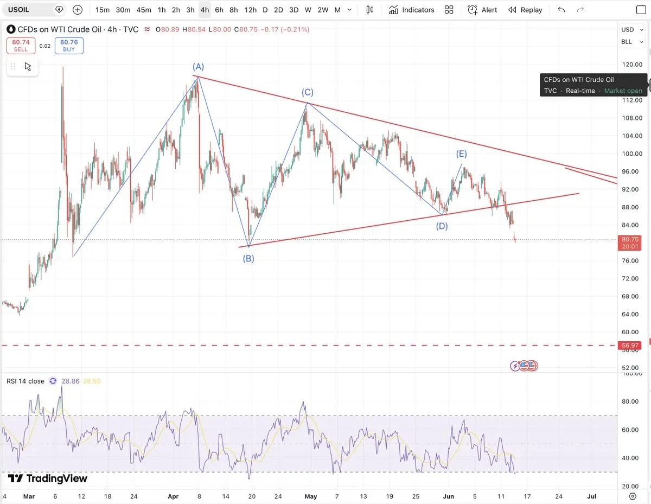Redo the chart action
The width and height of the screenshot is (651, 504).
click(580, 10)
